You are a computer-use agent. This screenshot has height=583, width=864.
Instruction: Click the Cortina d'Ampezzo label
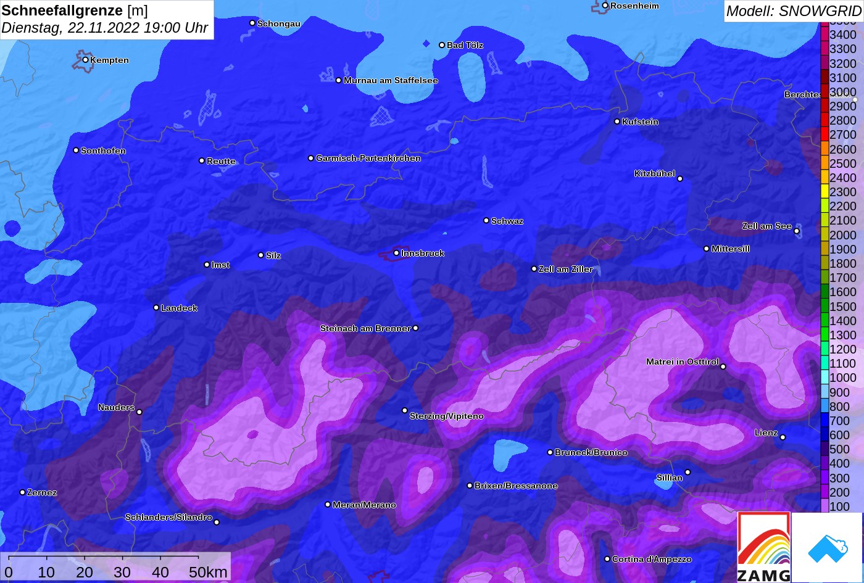652,559
